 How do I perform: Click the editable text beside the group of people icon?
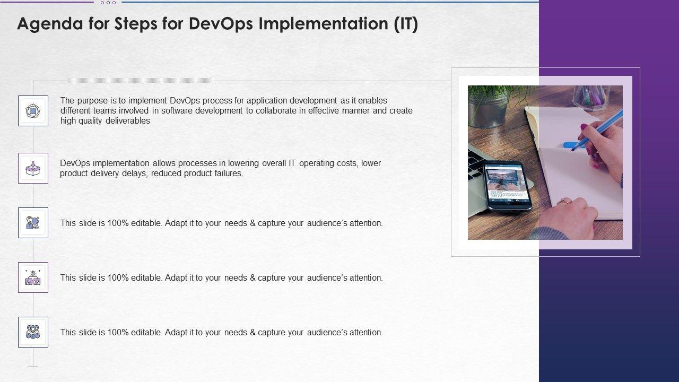click(x=221, y=333)
